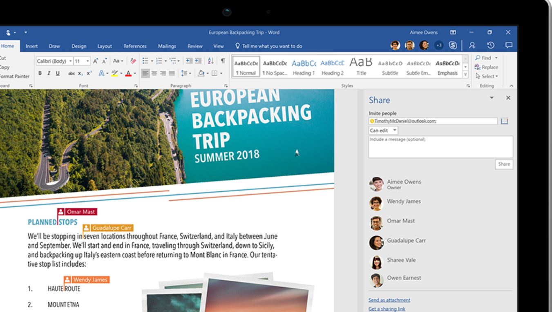
Task: Apply red font color
Action: click(128, 73)
